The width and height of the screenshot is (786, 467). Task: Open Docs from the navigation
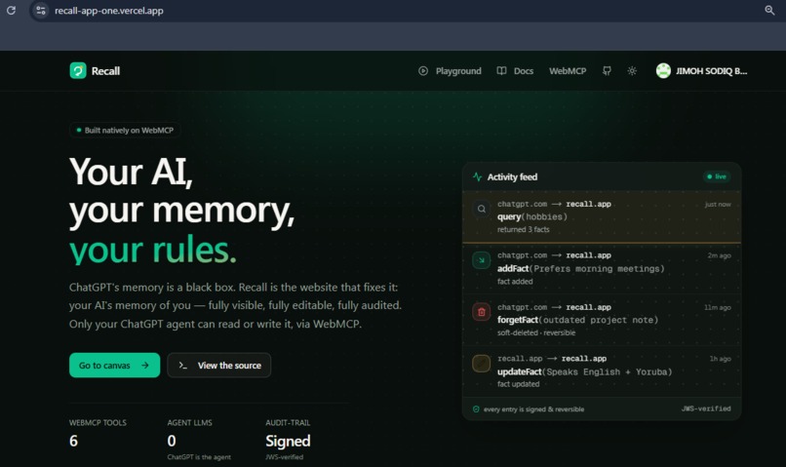(x=524, y=71)
